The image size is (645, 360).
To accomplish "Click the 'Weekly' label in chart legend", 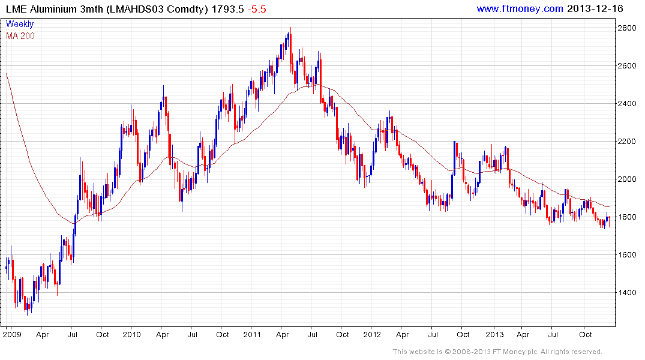I will coord(20,24).
